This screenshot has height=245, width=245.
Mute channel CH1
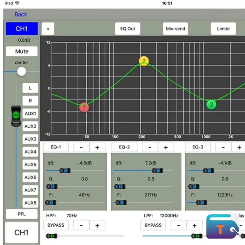click(x=22, y=51)
